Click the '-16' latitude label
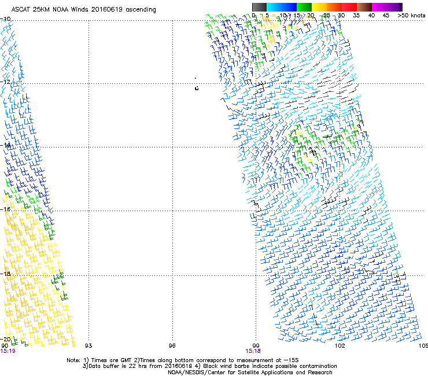 (x=5, y=209)
